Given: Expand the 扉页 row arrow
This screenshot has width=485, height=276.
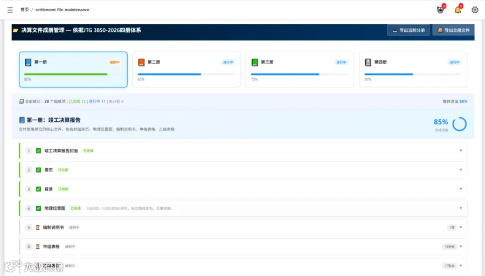Looking at the screenshot, I should tap(461, 170).
